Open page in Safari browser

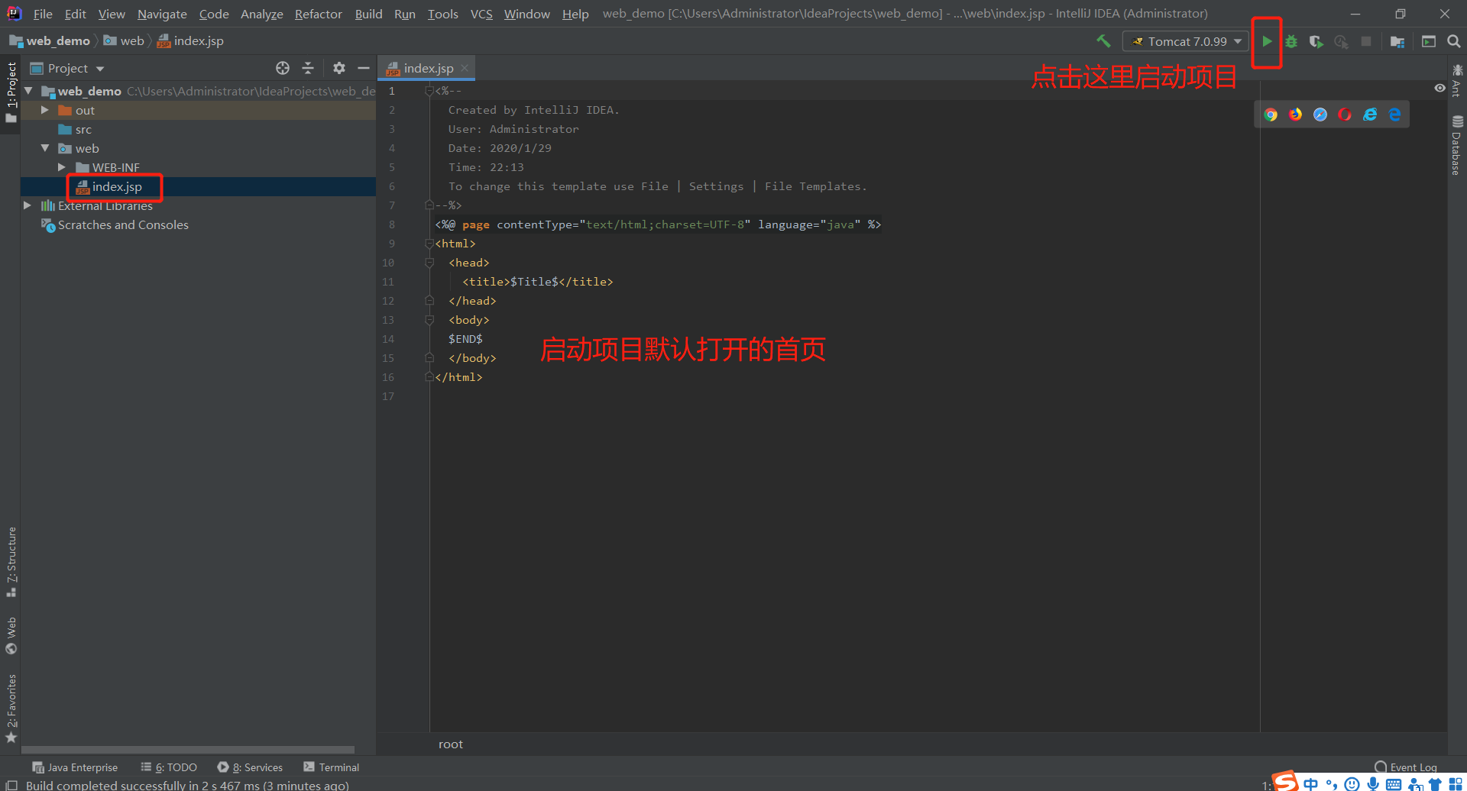[x=1320, y=115]
